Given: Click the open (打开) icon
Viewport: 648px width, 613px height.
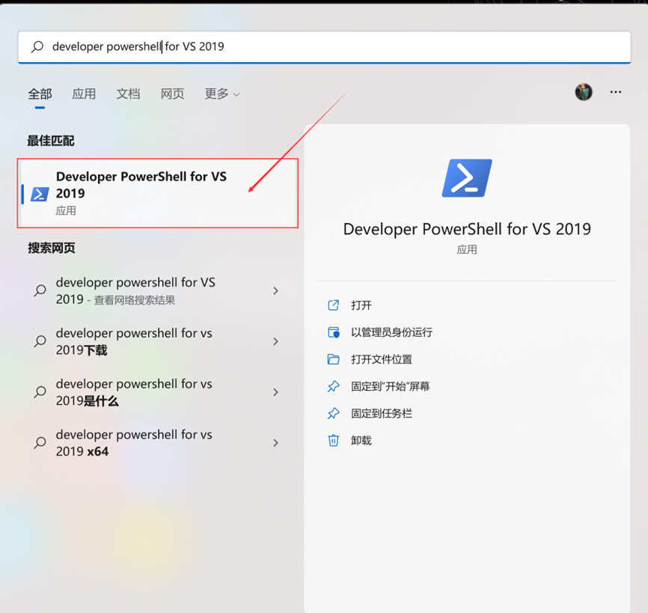Looking at the screenshot, I should click(x=334, y=305).
